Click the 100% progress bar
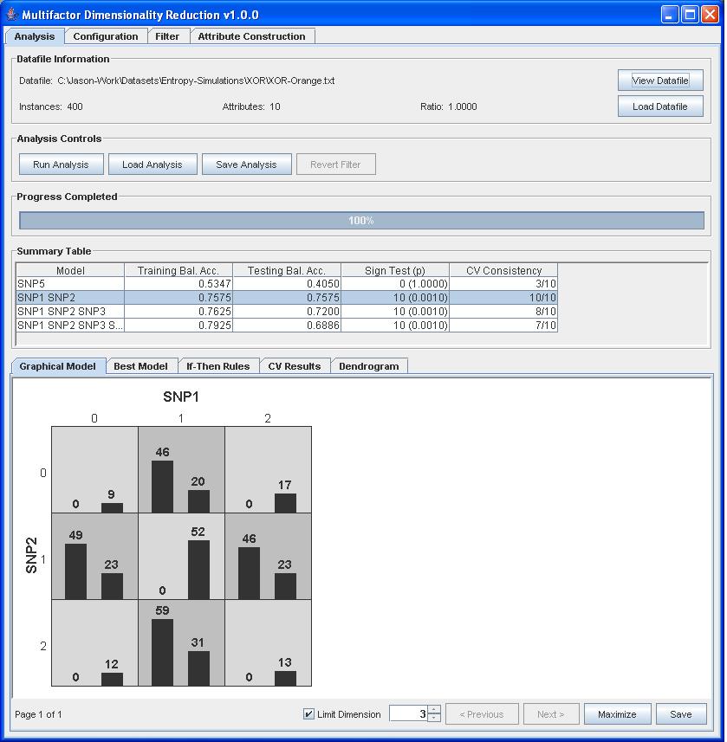The height and width of the screenshot is (742, 727). point(361,221)
